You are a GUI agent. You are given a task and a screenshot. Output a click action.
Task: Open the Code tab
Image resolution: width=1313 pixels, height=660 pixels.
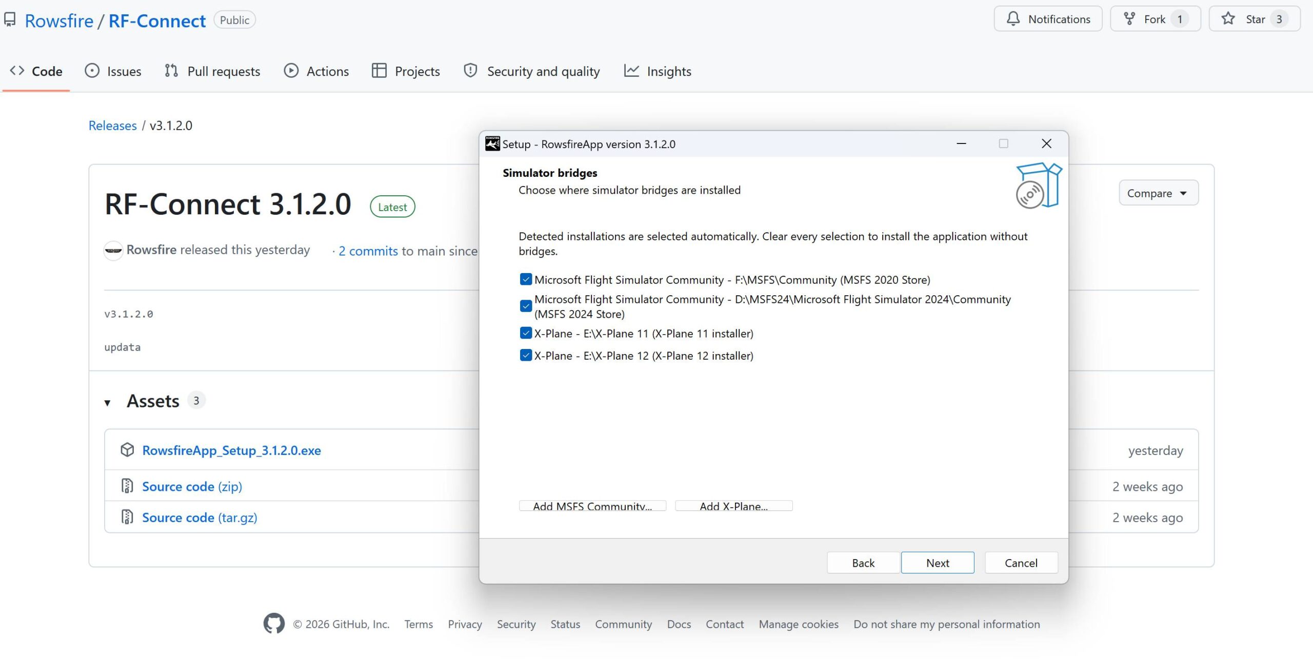[36, 71]
